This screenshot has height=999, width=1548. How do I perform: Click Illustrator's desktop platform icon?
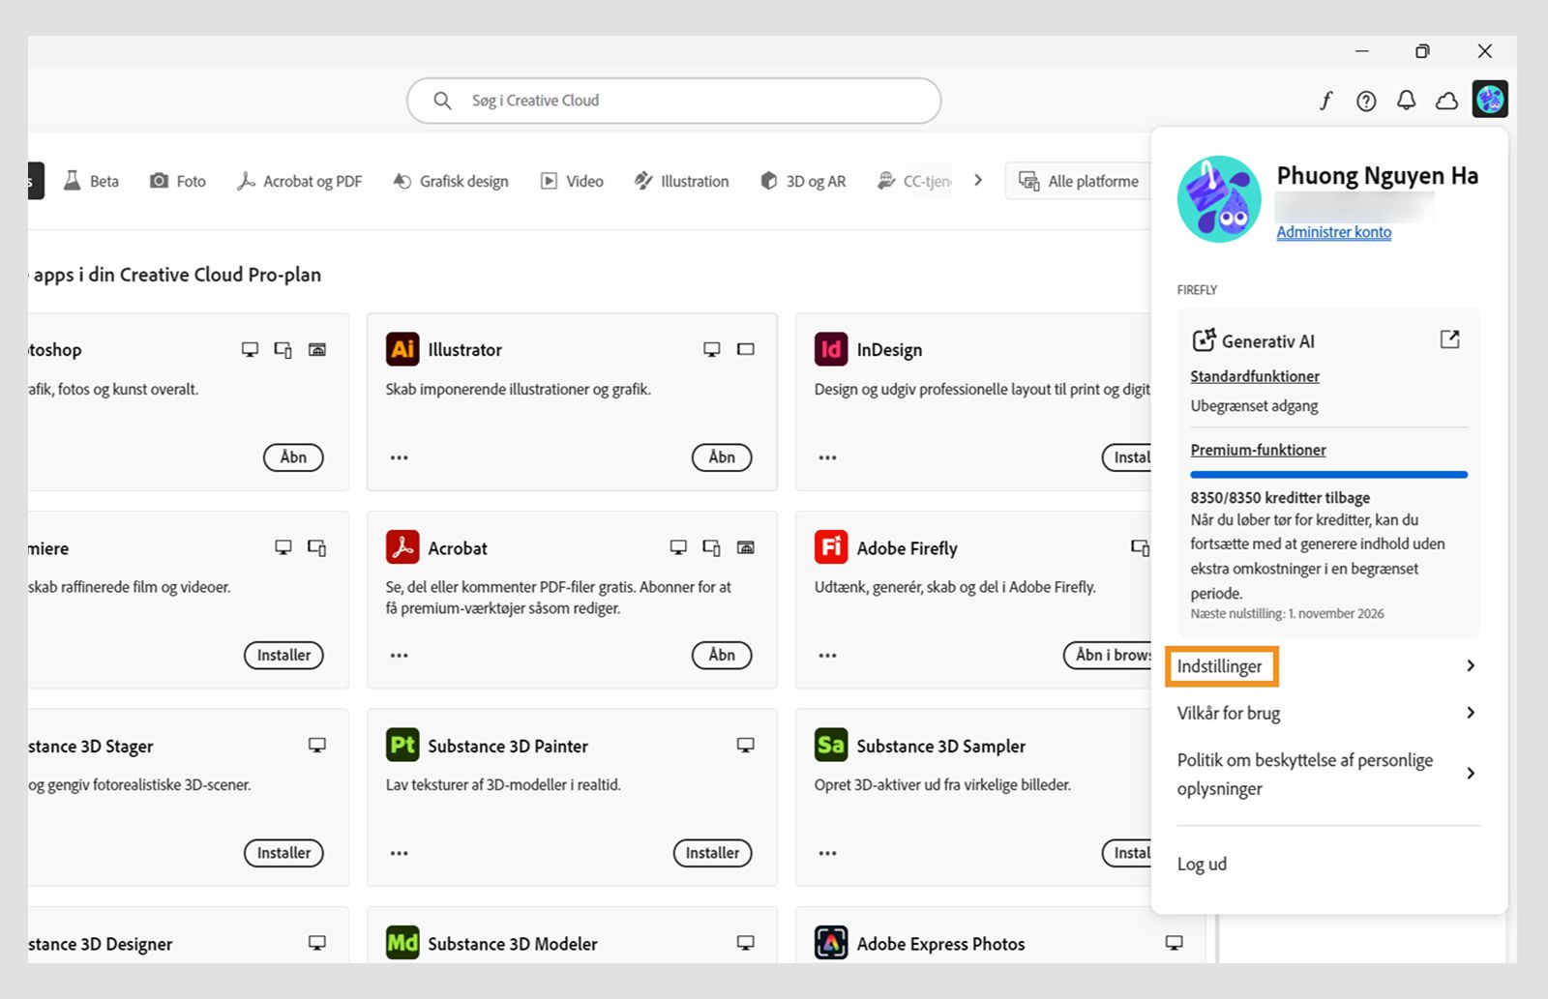pos(712,349)
